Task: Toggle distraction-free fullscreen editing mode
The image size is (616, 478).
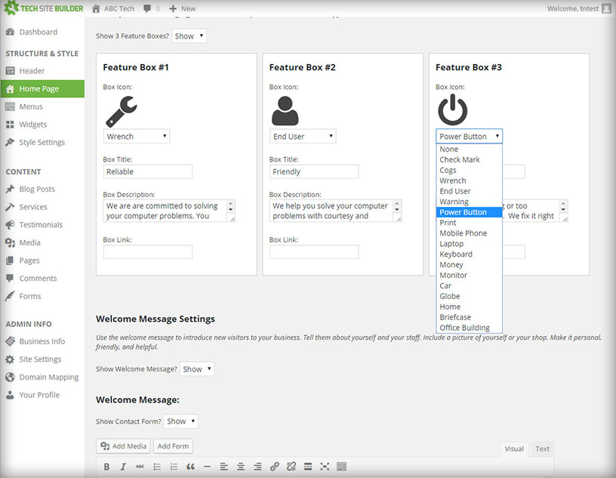Action: (324, 466)
